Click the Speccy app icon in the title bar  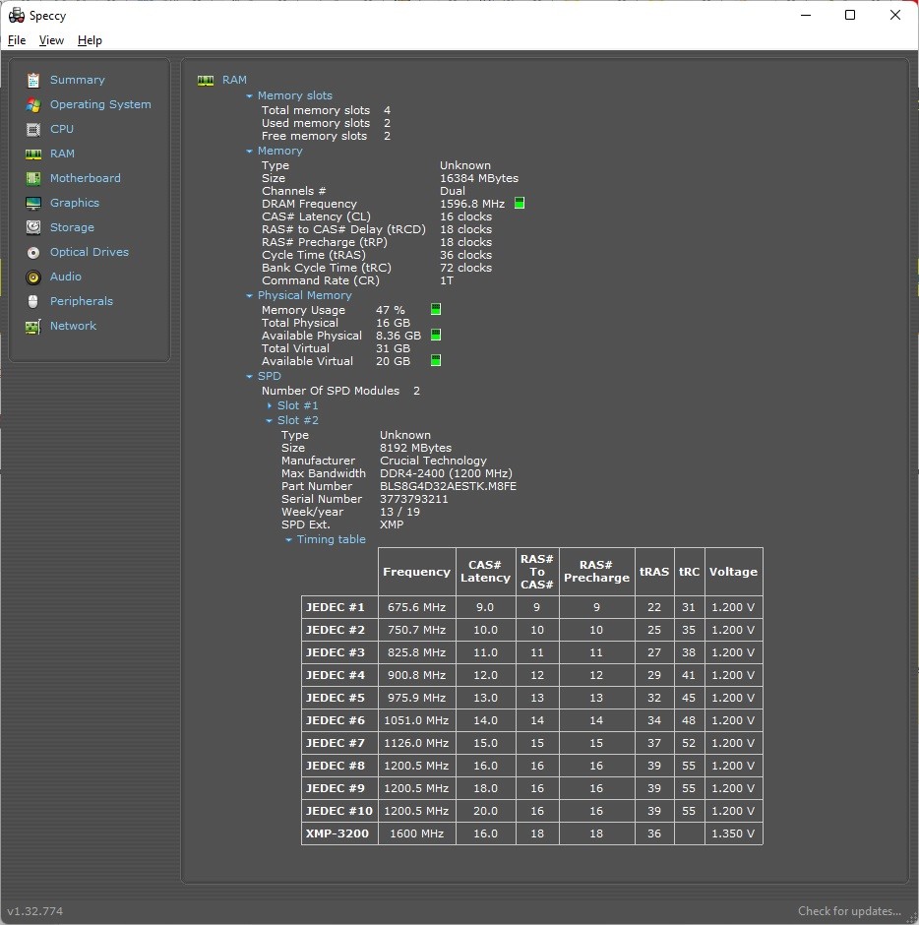point(17,16)
